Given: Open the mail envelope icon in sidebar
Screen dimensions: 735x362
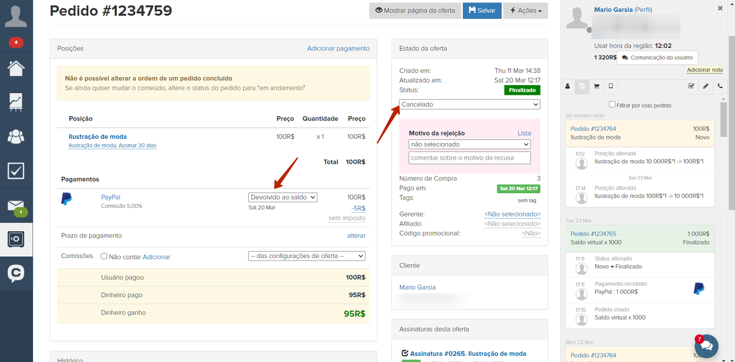Looking at the screenshot, I should coord(16,205).
